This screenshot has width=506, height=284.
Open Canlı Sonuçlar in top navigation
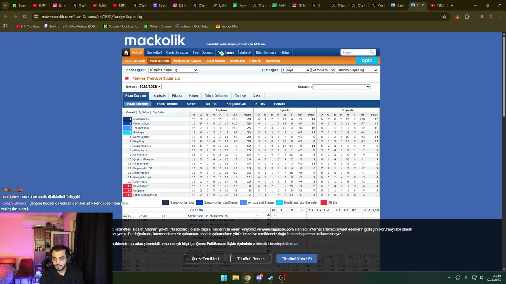pos(177,52)
